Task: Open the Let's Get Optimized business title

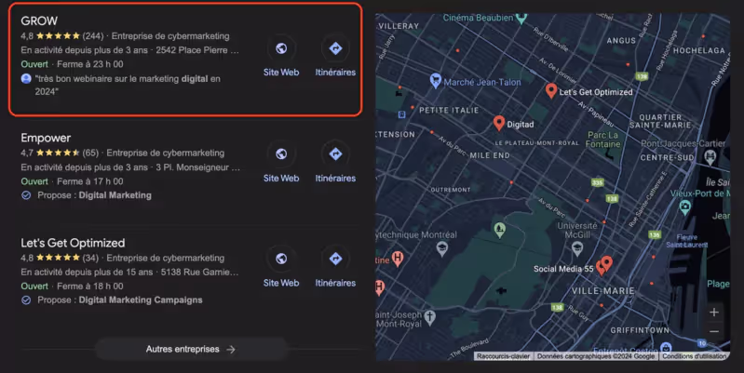Action: click(x=73, y=243)
